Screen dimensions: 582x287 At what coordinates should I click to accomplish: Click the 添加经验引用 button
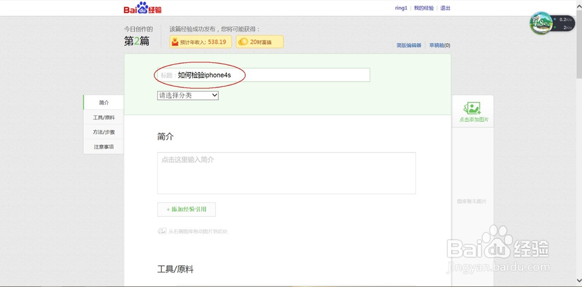coord(186,210)
